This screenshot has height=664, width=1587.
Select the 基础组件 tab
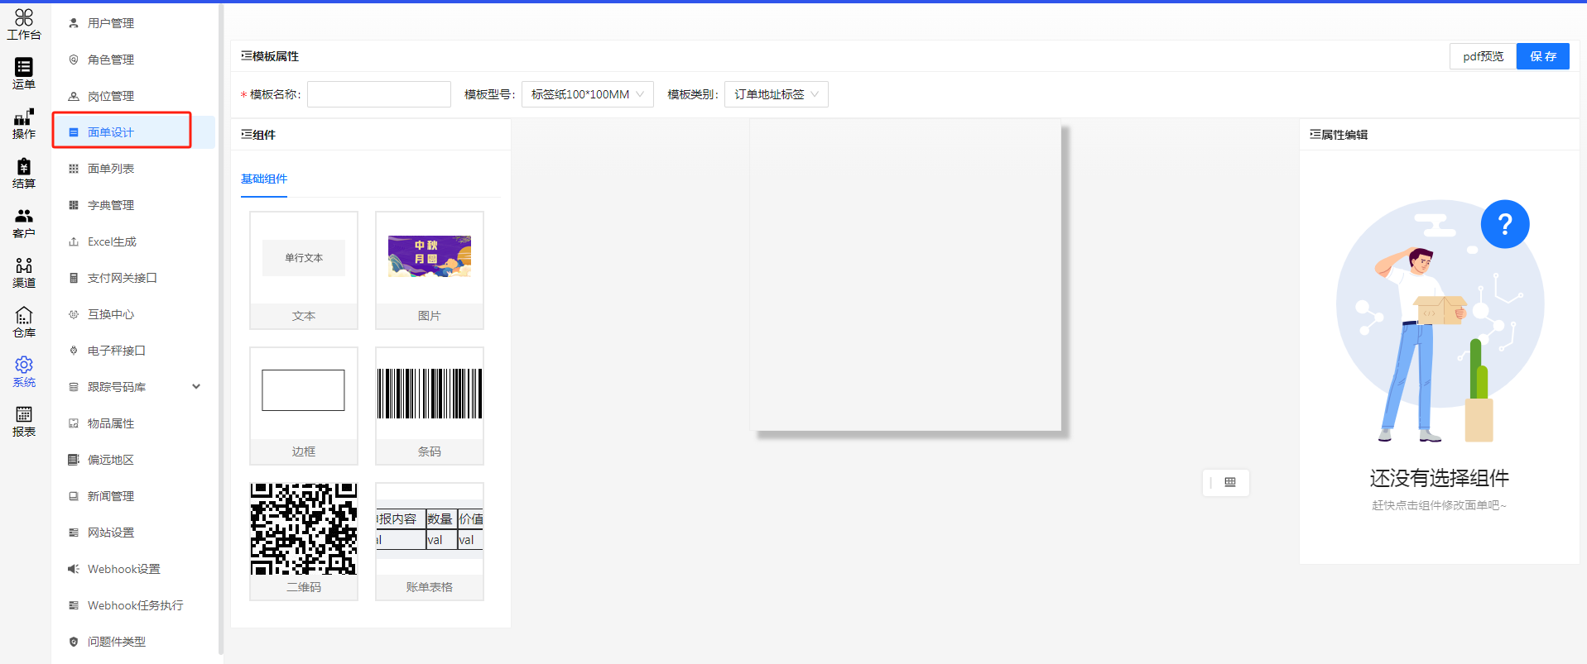click(264, 179)
